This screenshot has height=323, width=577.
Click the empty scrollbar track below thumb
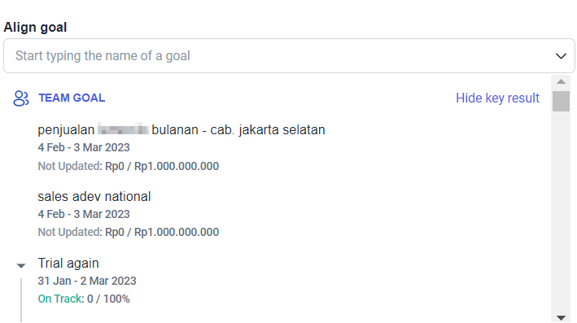(x=561, y=212)
